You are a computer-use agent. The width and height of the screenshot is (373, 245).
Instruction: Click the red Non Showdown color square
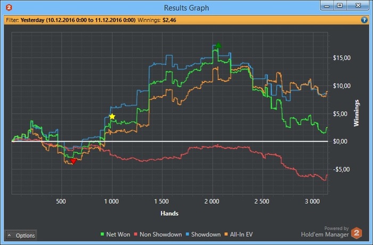click(x=136, y=234)
